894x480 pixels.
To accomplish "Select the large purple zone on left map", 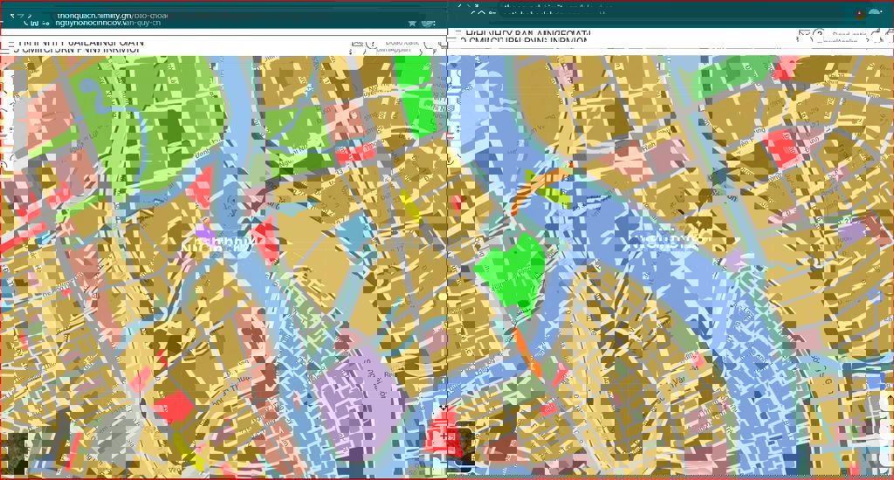I will 358,403.
